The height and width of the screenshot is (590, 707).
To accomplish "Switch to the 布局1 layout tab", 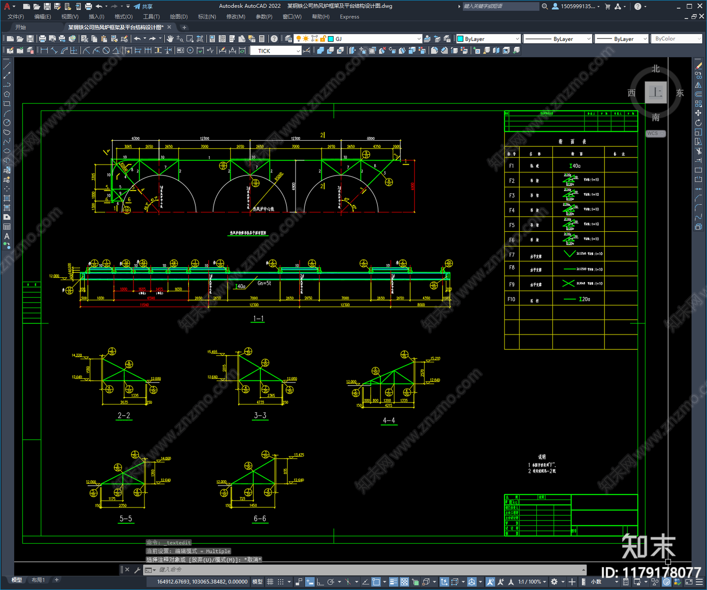I will 38,580.
